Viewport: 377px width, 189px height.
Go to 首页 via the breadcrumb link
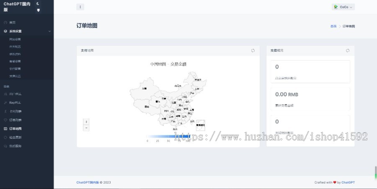click(333, 26)
